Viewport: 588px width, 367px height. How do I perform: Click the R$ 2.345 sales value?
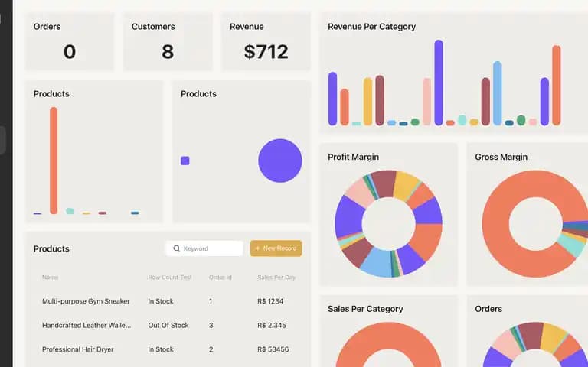tap(272, 326)
